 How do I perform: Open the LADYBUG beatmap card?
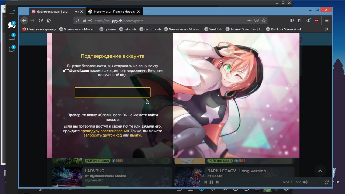click(x=112, y=177)
